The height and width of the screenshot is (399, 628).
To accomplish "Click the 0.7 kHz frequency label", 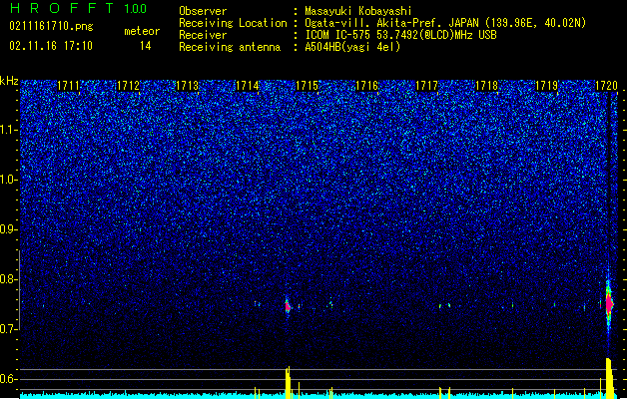I will [x=8, y=329].
